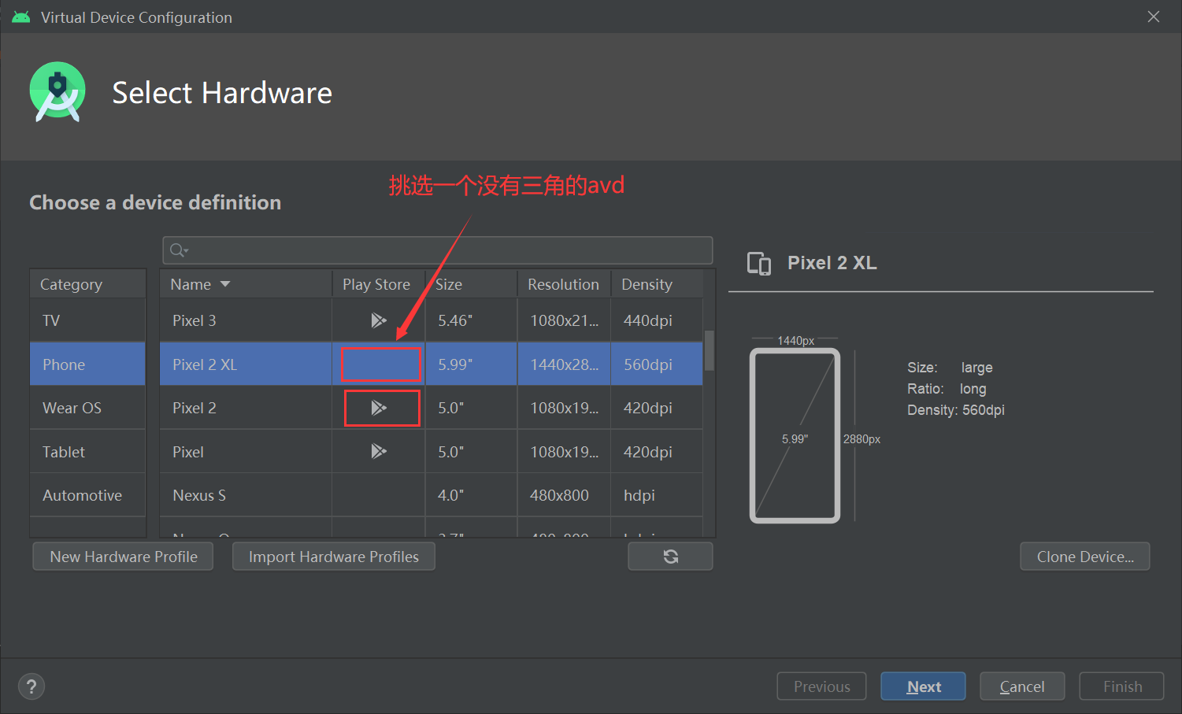Click the Play Store icon in the Pixel row
Screen dimensions: 1182x714
pos(379,451)
